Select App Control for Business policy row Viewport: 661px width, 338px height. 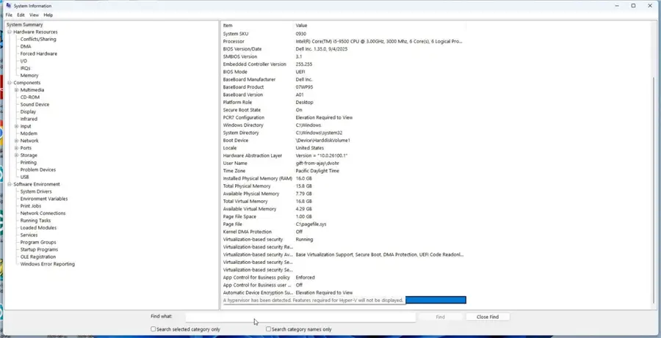[x=344, y=277]
